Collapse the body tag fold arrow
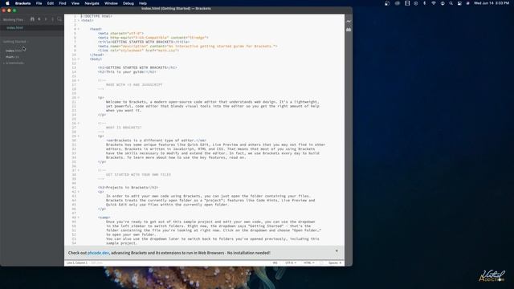 pos(79,59)
